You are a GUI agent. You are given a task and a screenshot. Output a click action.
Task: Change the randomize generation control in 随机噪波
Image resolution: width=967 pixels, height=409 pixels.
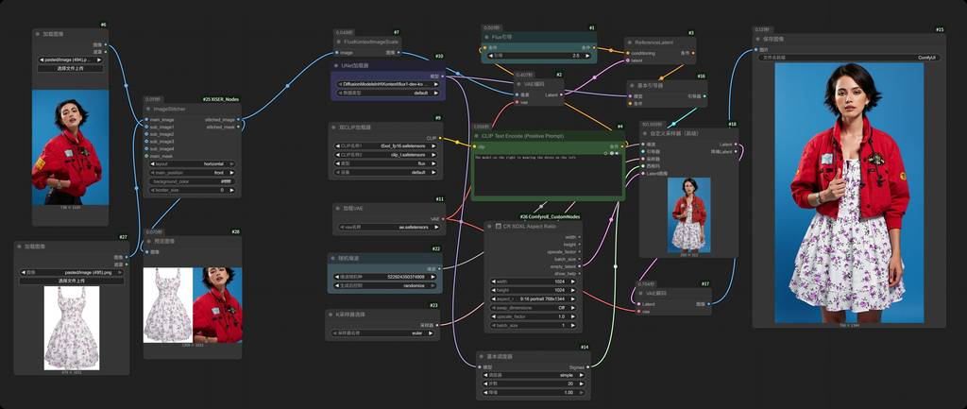(385, 285)
